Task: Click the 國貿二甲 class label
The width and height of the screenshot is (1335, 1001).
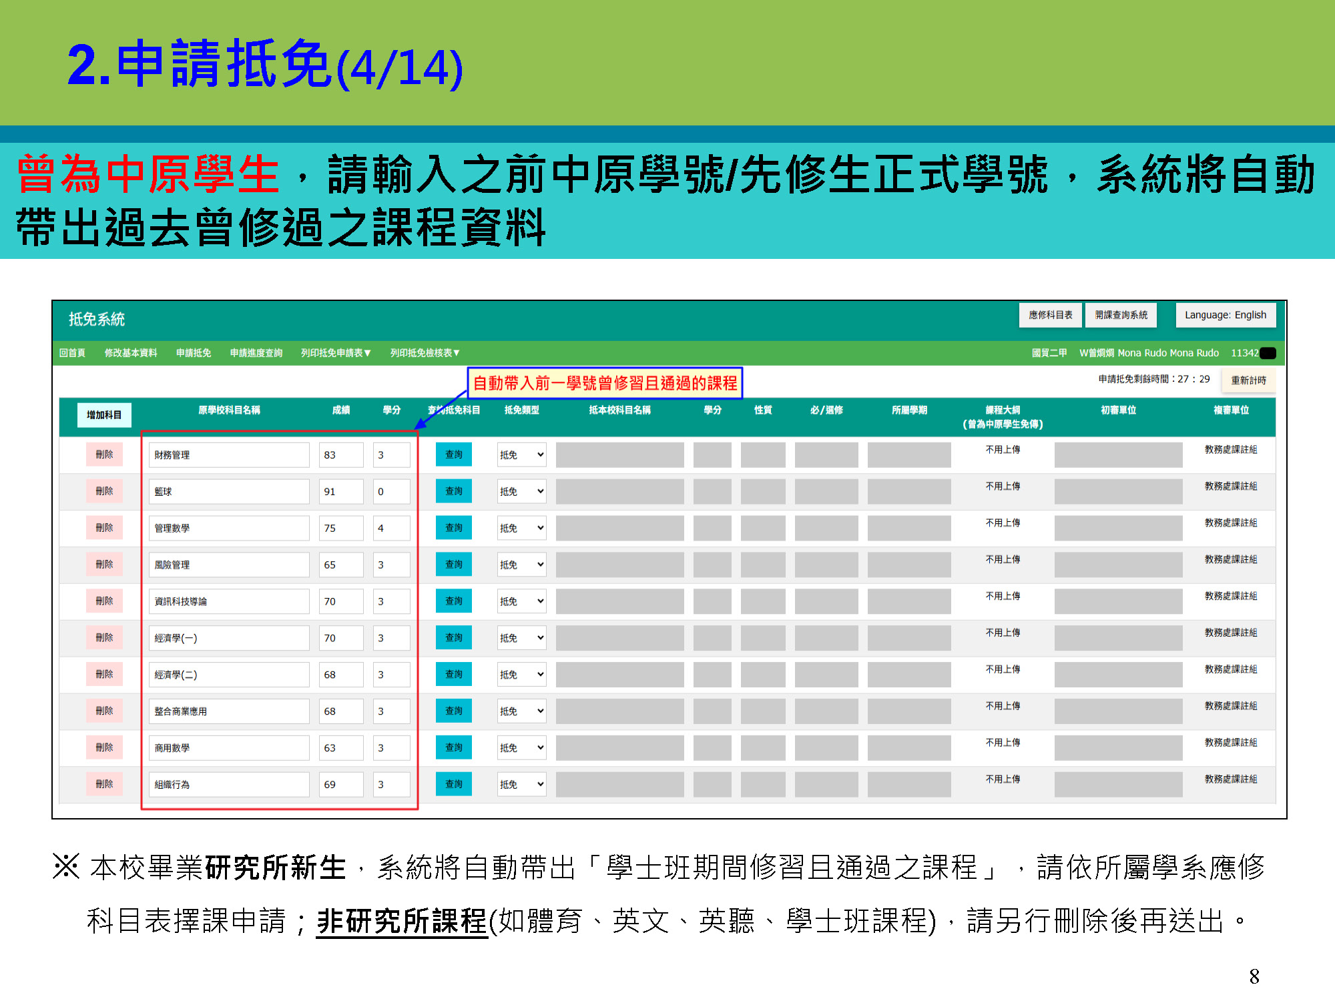Action: tap(1049, 353)
